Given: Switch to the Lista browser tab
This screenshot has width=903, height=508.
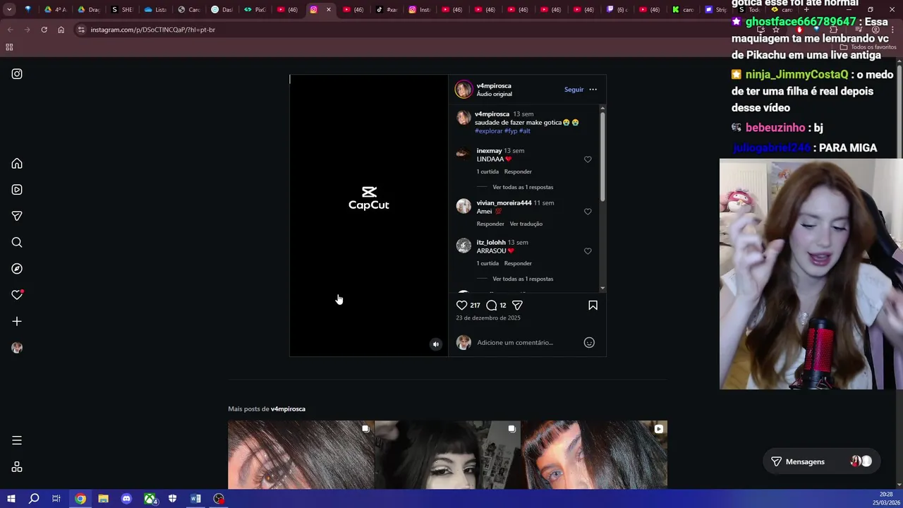Looking at the screenshot, I should pyautogui.click(x=155, y=9).
